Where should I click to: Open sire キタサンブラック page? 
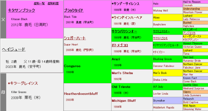(x=21, y=10)
